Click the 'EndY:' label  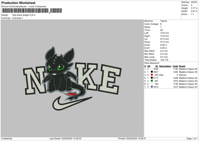click(147, 48)
